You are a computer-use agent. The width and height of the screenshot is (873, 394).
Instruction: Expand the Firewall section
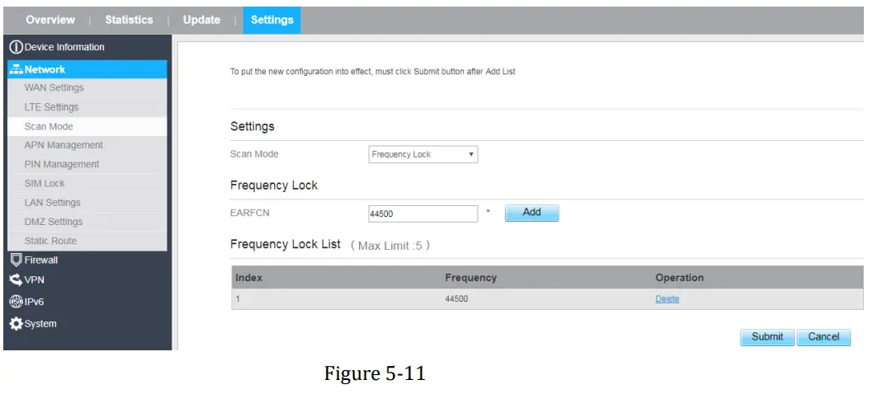tap(41, 260)
